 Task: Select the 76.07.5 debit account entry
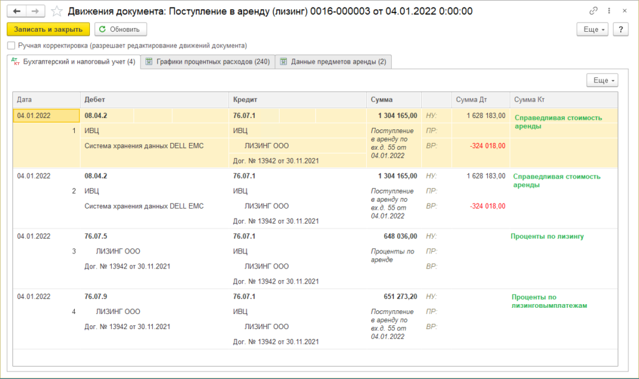click(x=96, y=237)
